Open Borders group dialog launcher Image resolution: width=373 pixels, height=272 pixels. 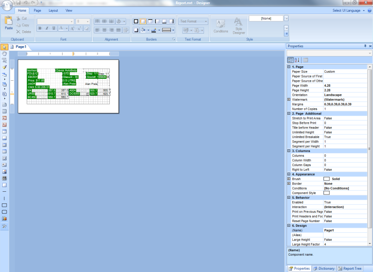click(x=174, y=40)
